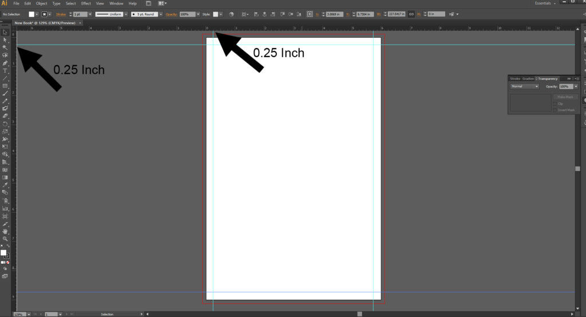The image size is (586, 317).
Task: Click the stroke weight 1 pt field
Action: coord(80,14)
